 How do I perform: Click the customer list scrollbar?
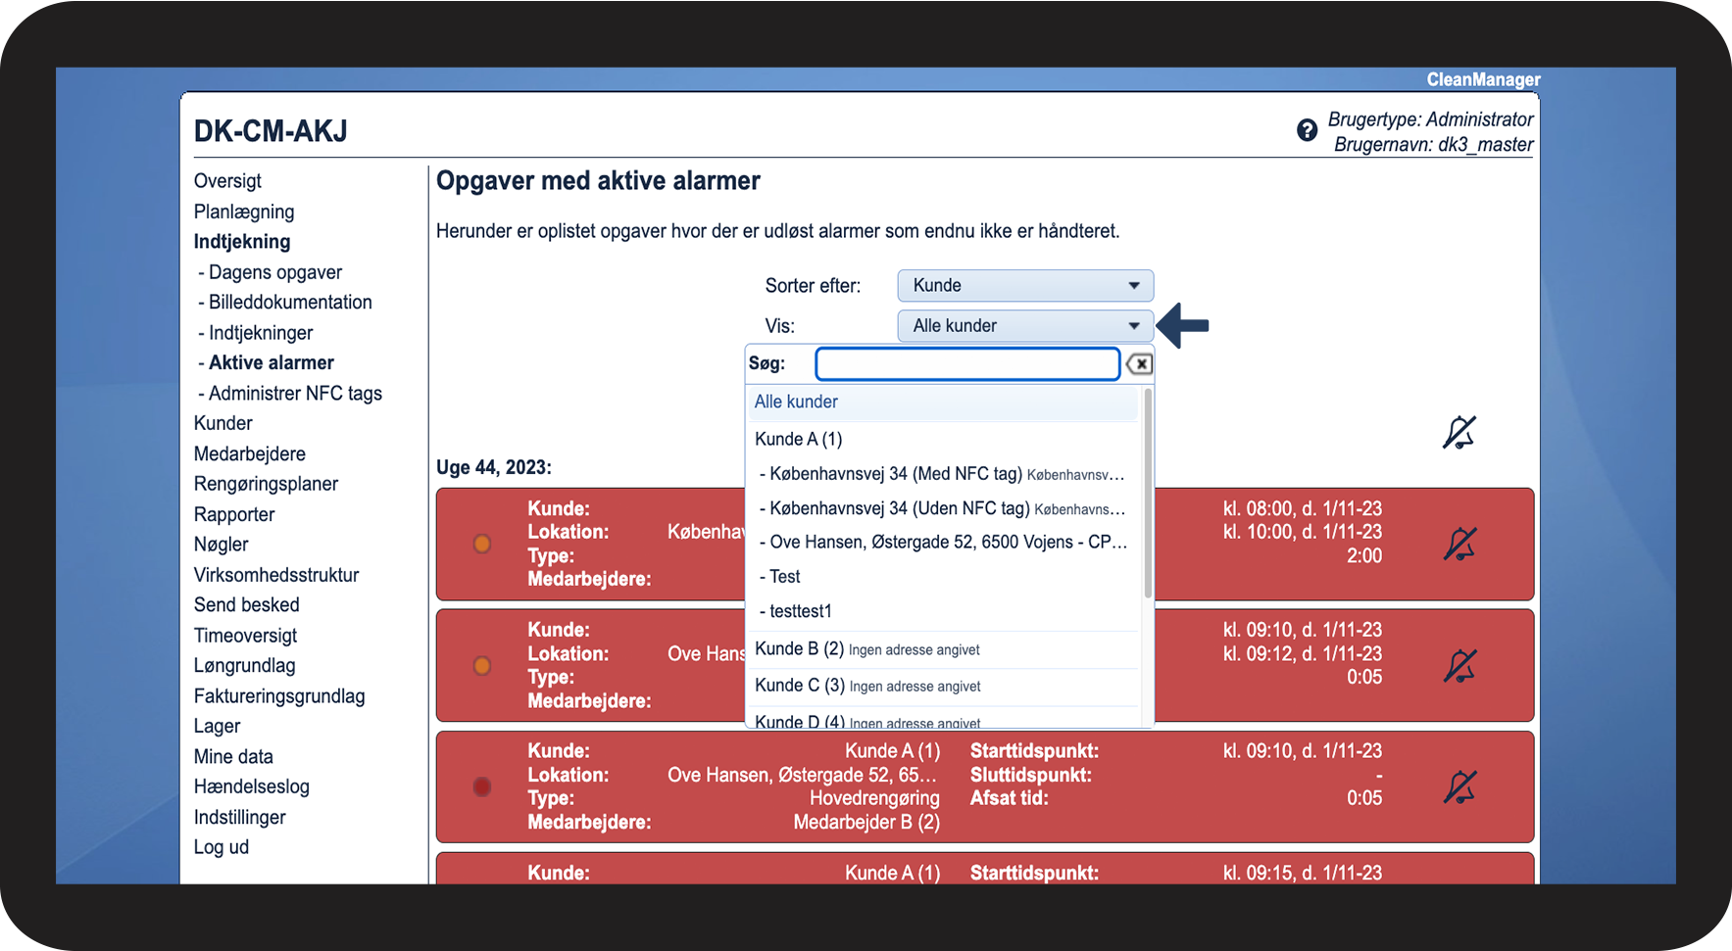[1148, 493]
